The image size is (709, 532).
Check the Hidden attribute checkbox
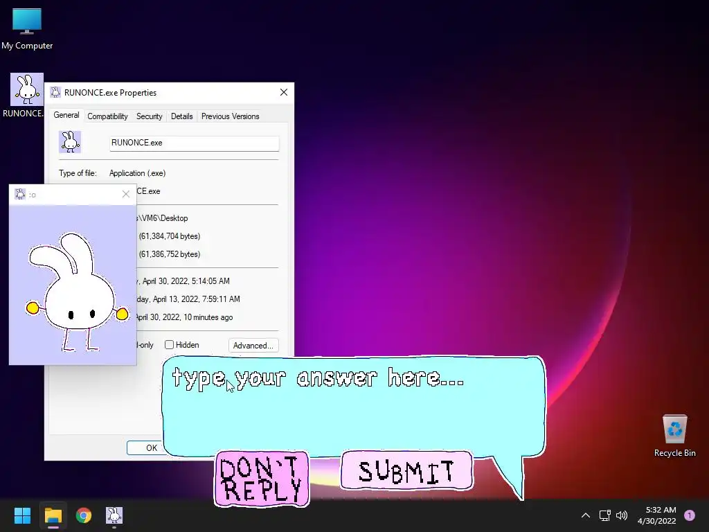[169, 345]
